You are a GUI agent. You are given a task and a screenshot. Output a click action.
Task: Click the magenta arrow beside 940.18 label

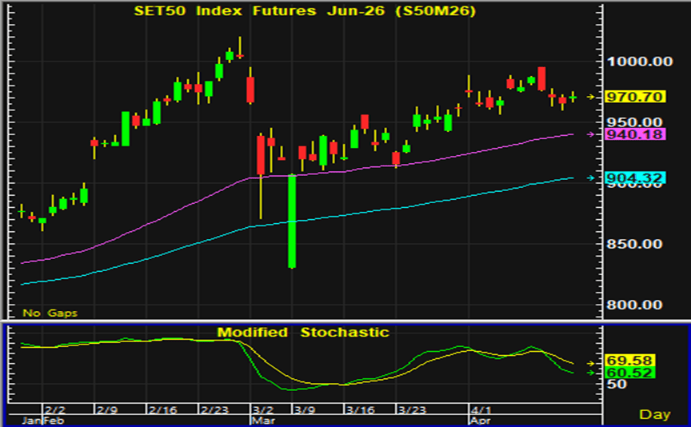[591, 134]
